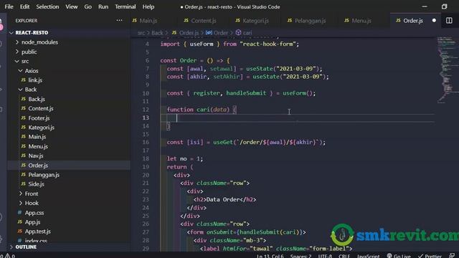459x258 pixels.
Task: Open App.test.js in the explorer
Action: pyautogui.click(x=37, y=231)
